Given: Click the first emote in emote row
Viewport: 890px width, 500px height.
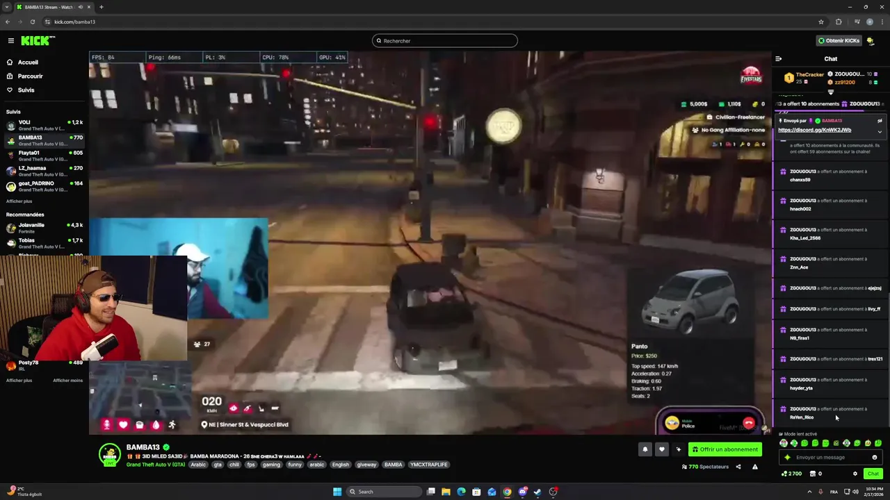Looking at the screenshot, I should pos(784,443).
